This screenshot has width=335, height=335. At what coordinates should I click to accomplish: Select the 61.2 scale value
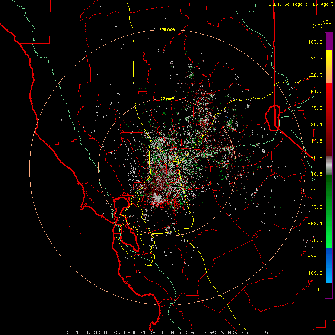(x=317, y=92)
